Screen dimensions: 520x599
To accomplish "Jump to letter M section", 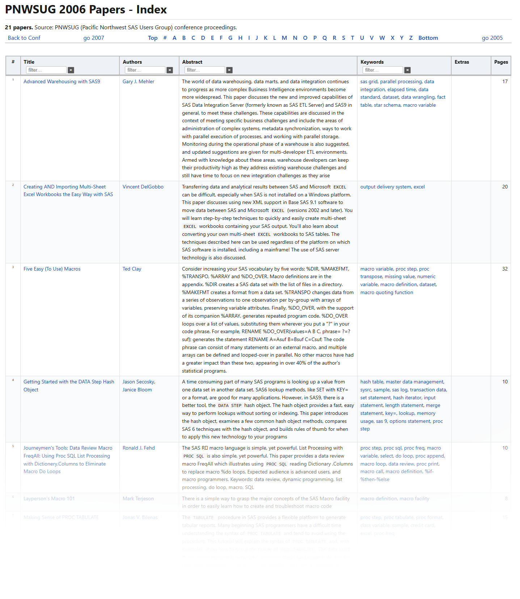I will 284,38.
